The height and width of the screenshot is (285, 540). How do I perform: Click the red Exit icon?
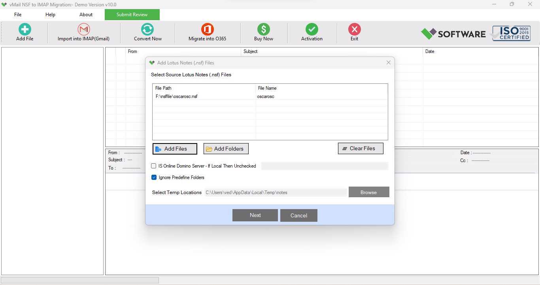[x=354, y=30]
